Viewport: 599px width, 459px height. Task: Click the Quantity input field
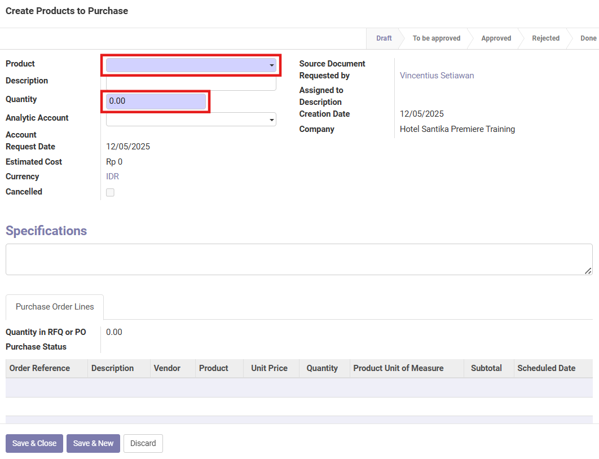[x=156, y=101]
